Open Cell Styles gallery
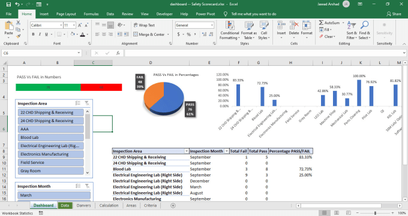The width and height of the screenshot is (408, 216). 264,31
